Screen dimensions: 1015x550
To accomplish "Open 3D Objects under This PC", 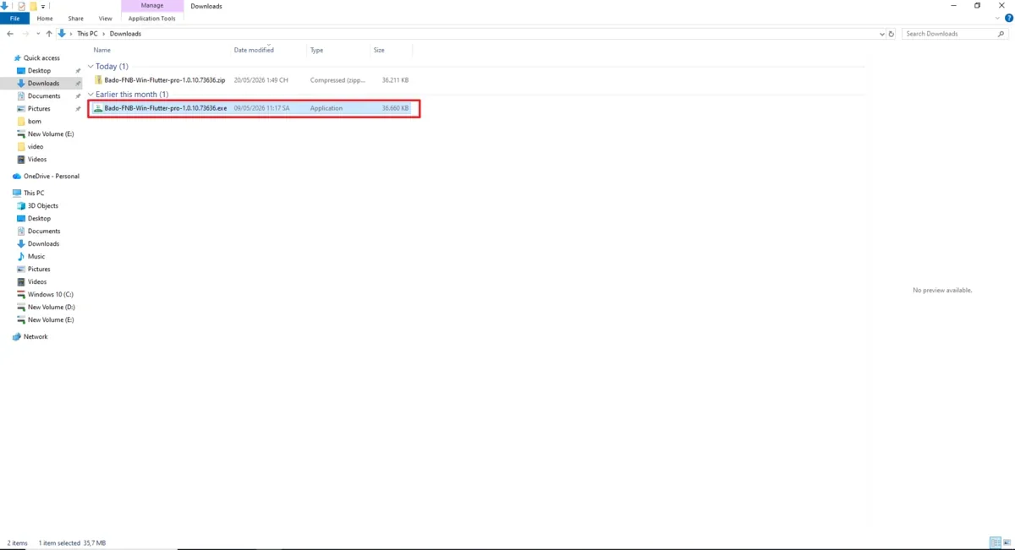I will click(43, 205).
